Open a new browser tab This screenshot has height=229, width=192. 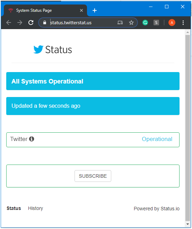coord(95,10)
